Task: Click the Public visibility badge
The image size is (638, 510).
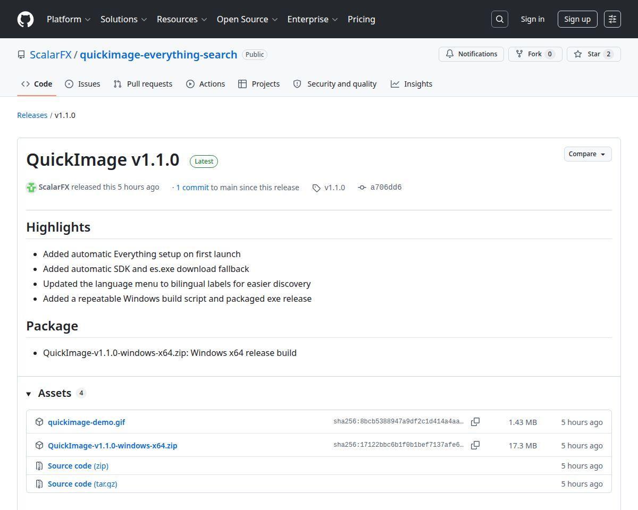Action: pyautogui.click(x=255, y=55)
